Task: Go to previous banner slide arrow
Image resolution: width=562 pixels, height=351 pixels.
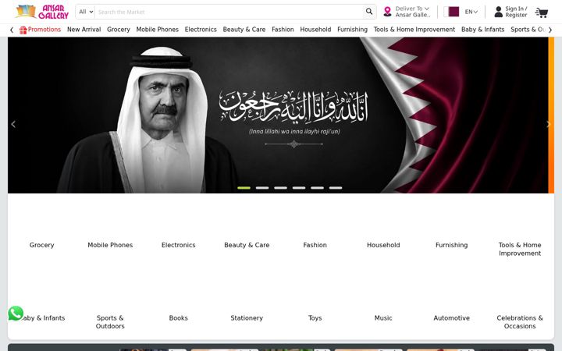Action: tap(13, 124)
